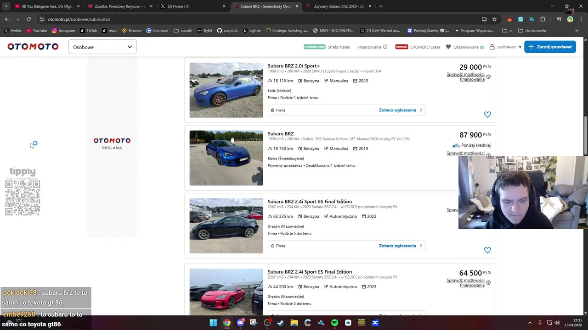
Task: Check financing options for 29 000 PLN car
Action: coord(465,77)
